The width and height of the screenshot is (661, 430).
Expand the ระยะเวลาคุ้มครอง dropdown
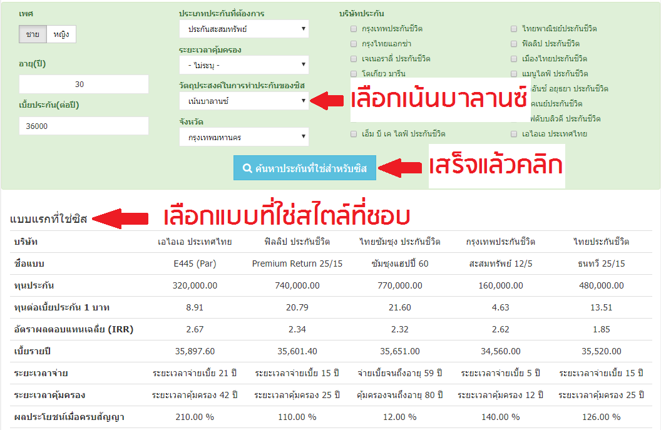[243, 64]
